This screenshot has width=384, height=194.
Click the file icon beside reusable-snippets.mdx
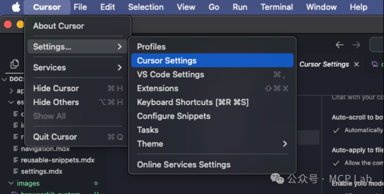click(x=16, y=160)
